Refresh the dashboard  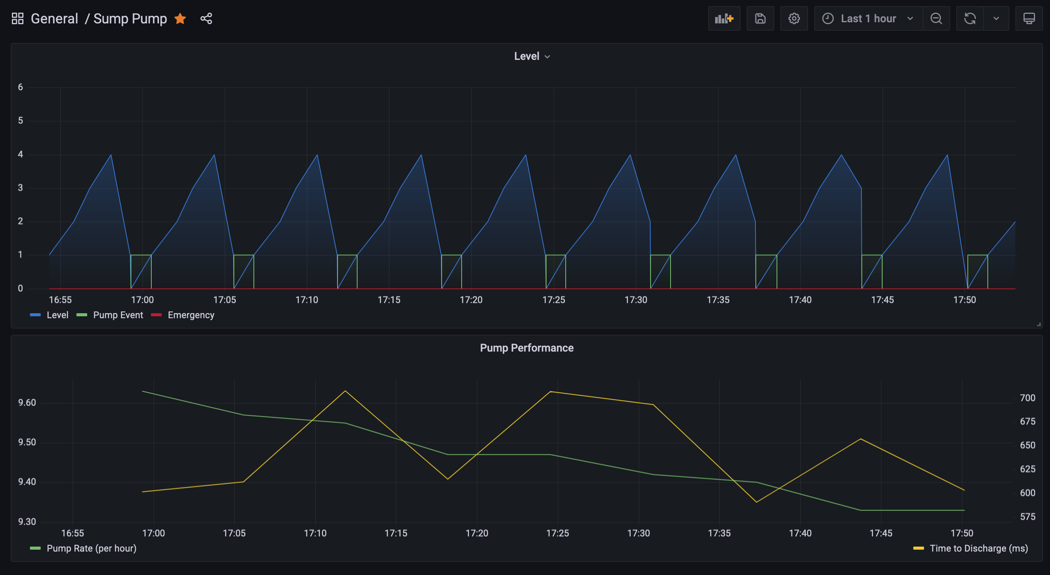pyautogui.click(x=970, y=18)
